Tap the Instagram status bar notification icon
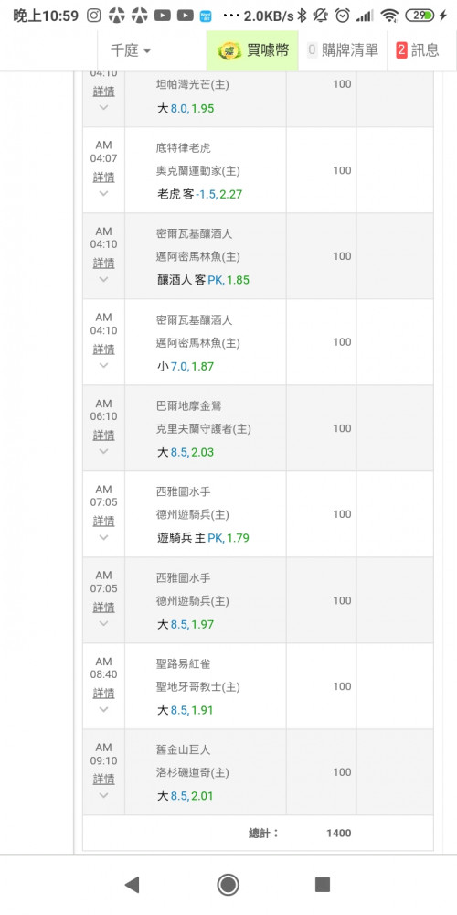This screenshot has height=915, width=457. pyautogui.click(x=94, y=16)
